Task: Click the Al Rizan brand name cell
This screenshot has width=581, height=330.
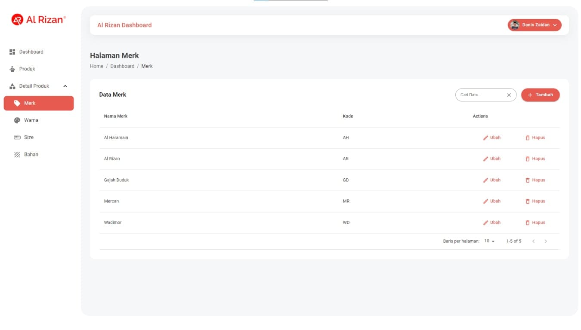Action: click(x=112, y=159)
